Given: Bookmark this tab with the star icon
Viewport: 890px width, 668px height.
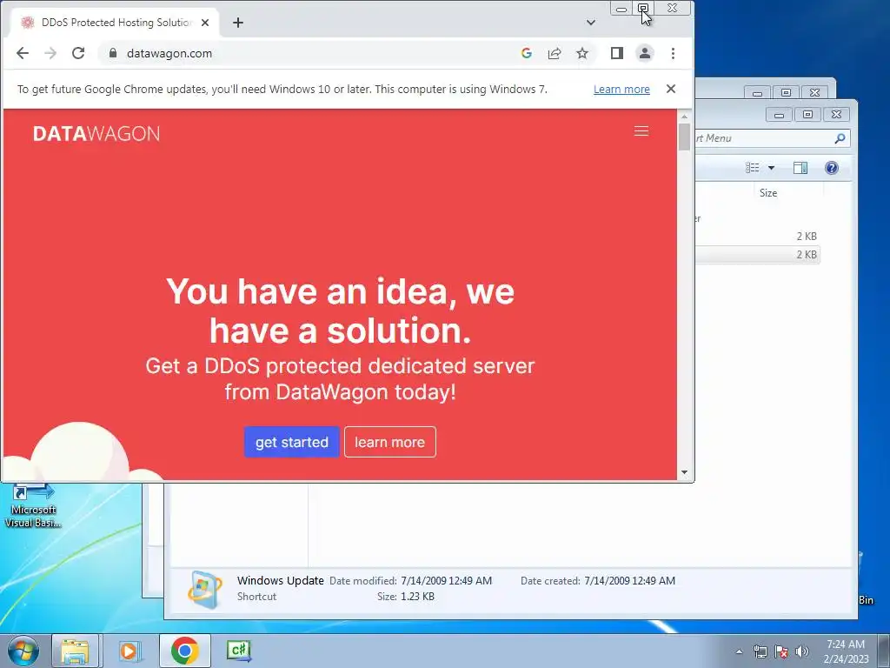Looking at the screenshot, I should pyautogui.click(x=581, y=53).
